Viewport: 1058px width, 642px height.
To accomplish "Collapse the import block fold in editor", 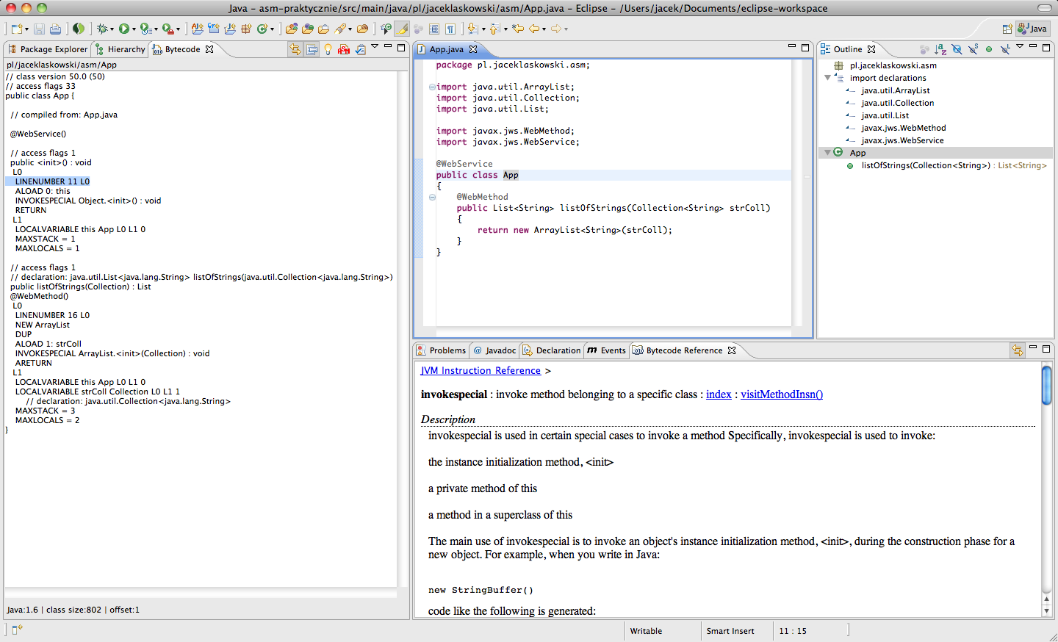I will pyautogui.click(x=432, y=87).
